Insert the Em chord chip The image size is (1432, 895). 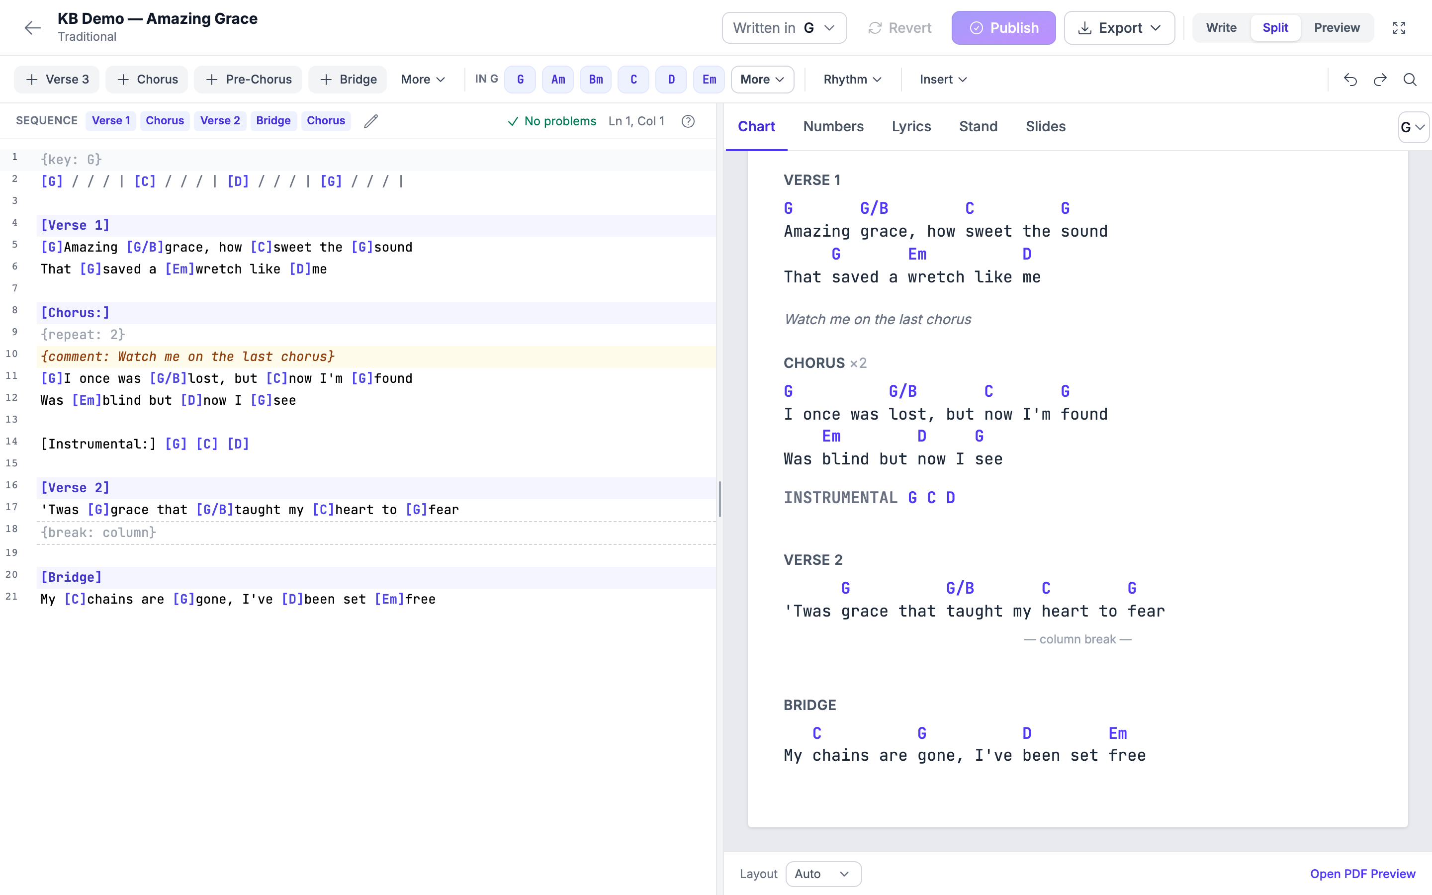[709, 80]
